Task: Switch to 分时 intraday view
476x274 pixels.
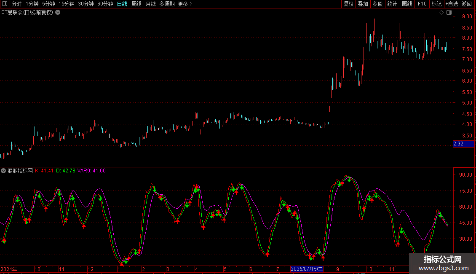Action: [x=17, y=4]
